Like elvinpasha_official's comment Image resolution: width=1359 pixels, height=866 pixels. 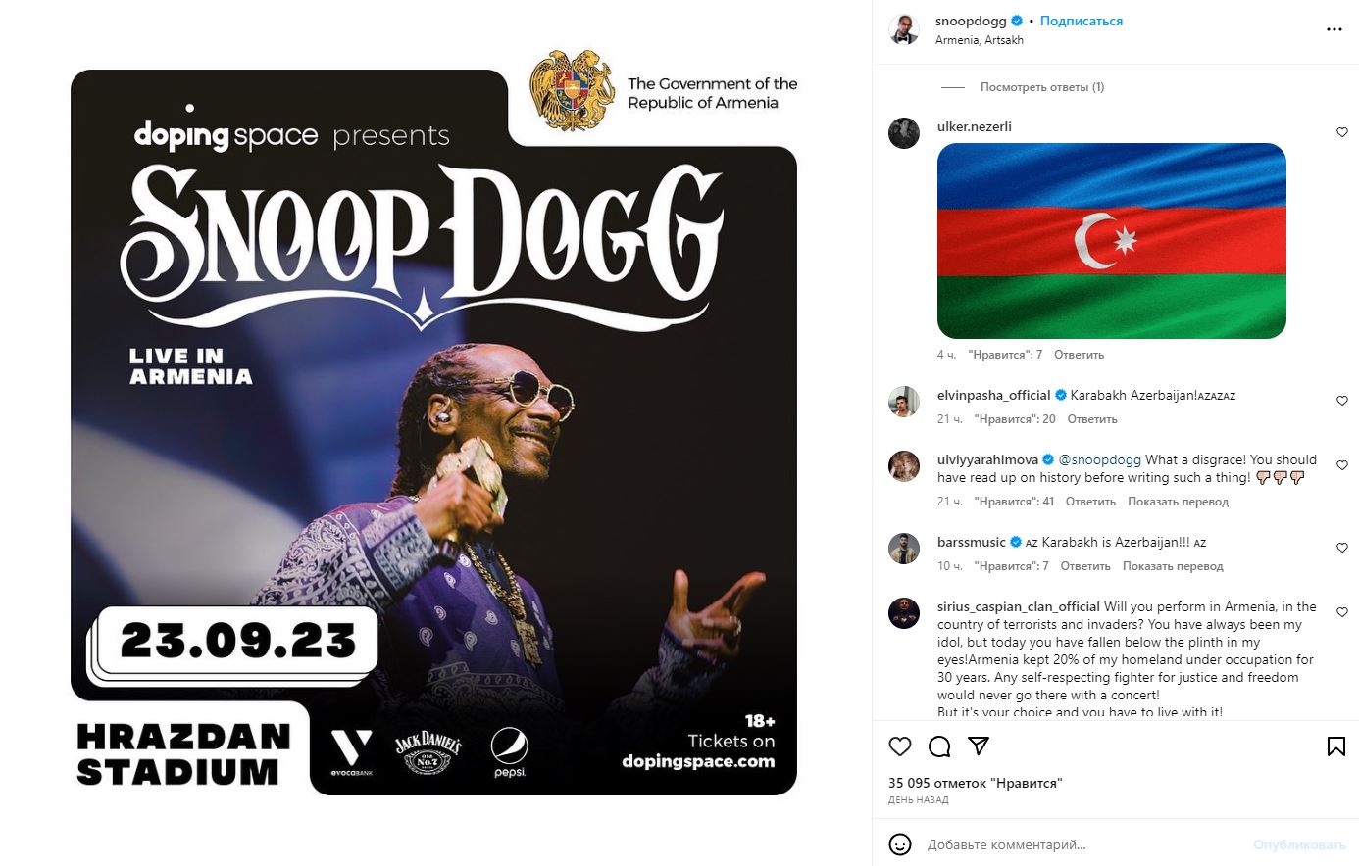pyautogui.click(x=1342, y=401)
